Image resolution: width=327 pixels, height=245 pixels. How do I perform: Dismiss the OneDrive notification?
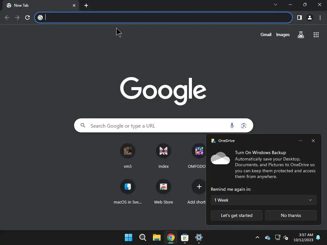(x=313, y=141)
